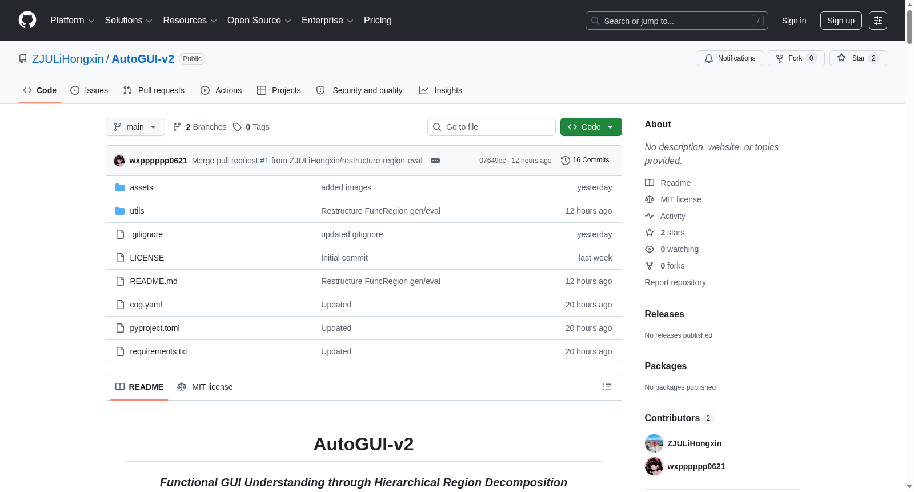Viewport: 914px width, 492px height.
Task: Click the LICENSE file icon
Action: pos(120,258)
